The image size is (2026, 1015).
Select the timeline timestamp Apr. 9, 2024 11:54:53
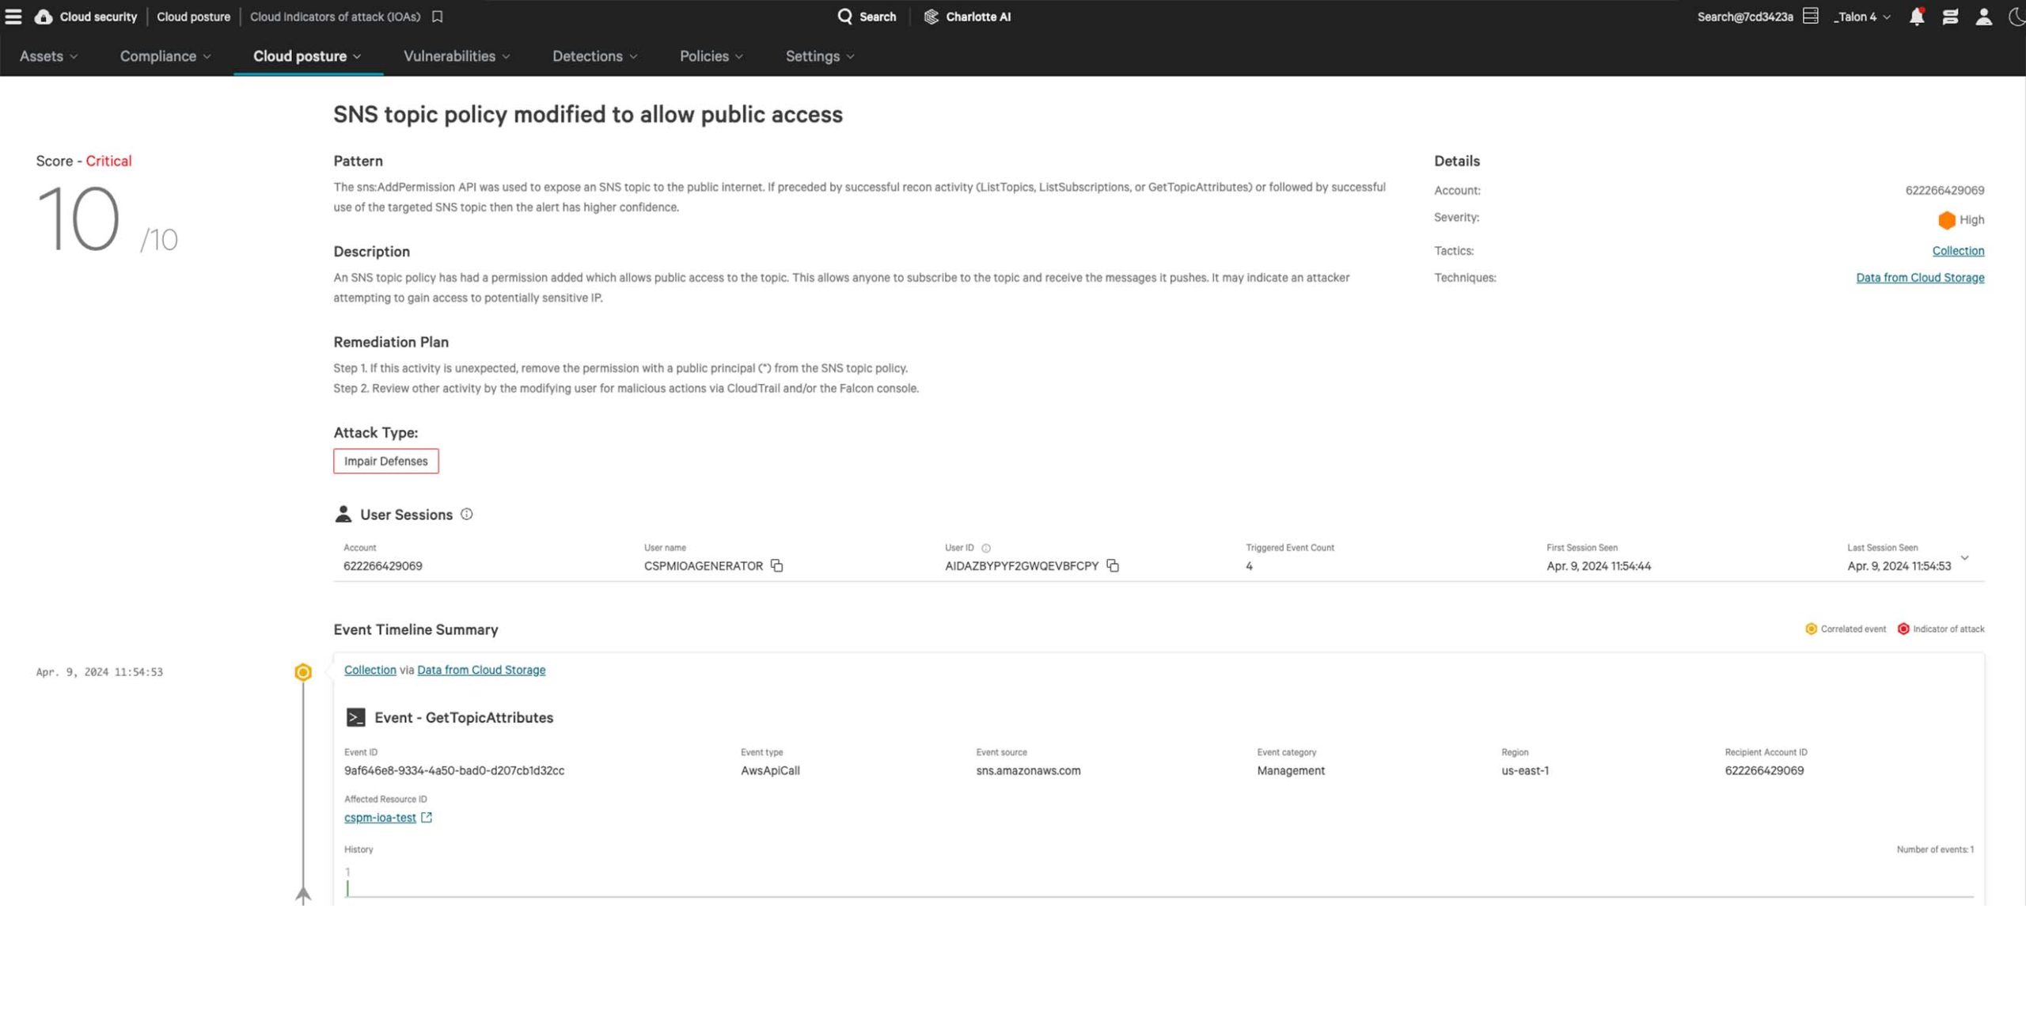[x=100, y=672]
